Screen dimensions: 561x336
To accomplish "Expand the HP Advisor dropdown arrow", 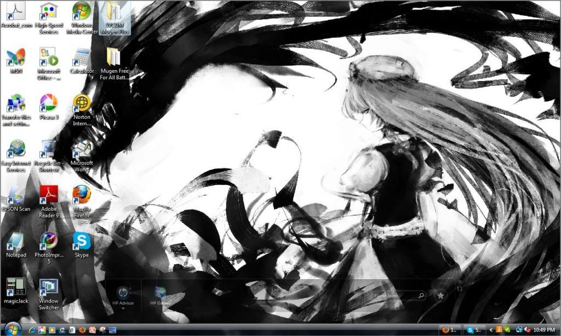I will tap(123, 309).
